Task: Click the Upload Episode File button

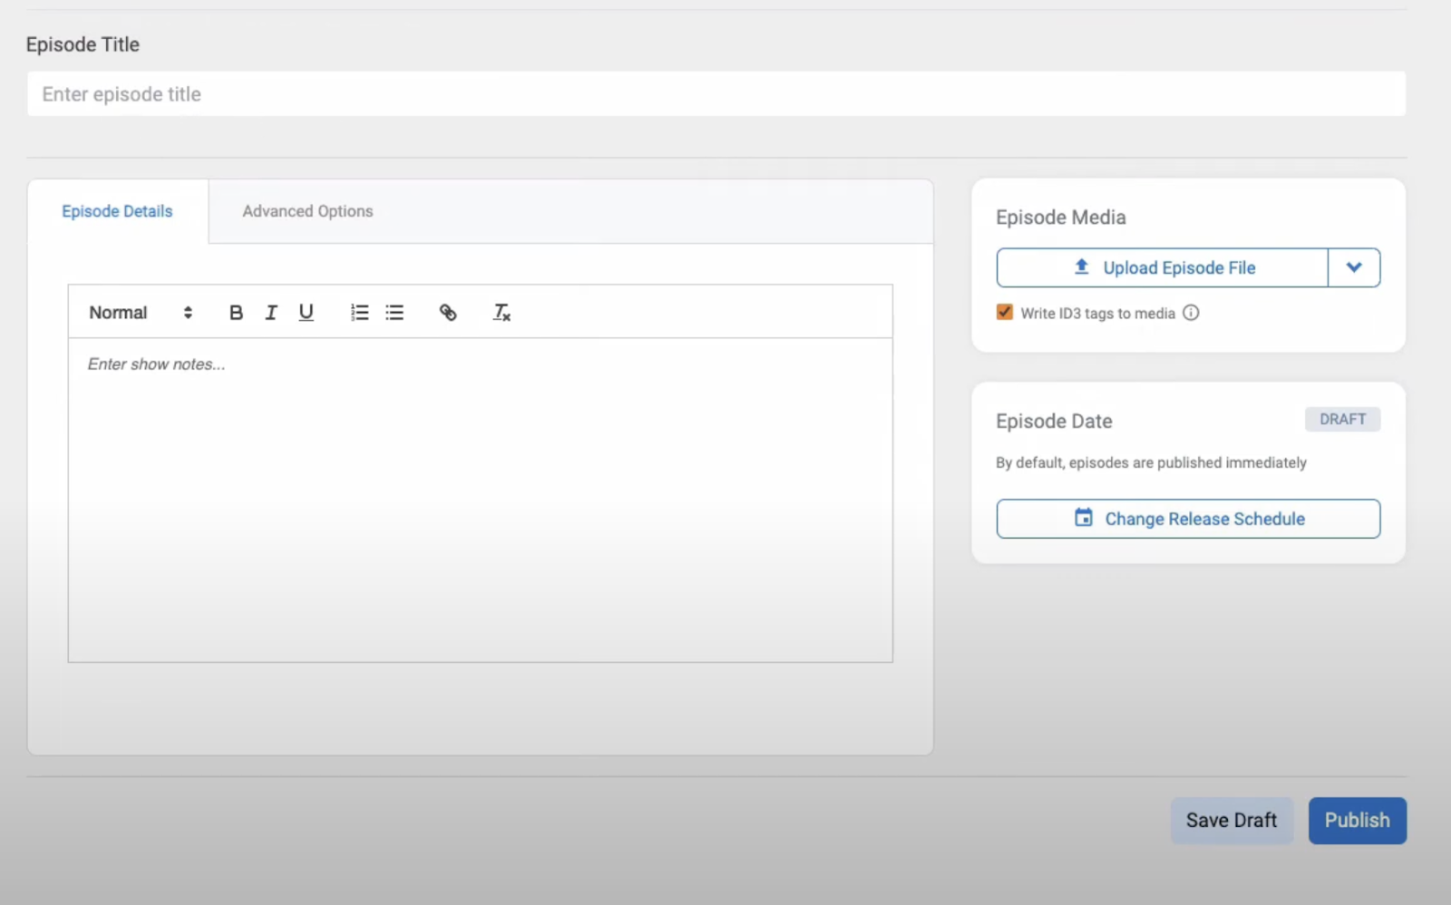Action: pos(1163,268)
